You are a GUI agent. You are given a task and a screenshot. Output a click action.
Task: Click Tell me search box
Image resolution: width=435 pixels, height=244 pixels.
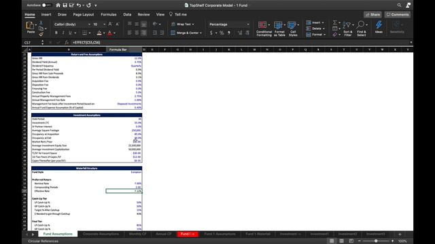178,14
